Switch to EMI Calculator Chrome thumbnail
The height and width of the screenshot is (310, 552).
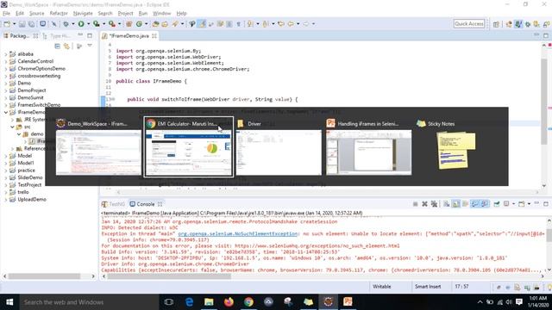[x=189, y=146]
